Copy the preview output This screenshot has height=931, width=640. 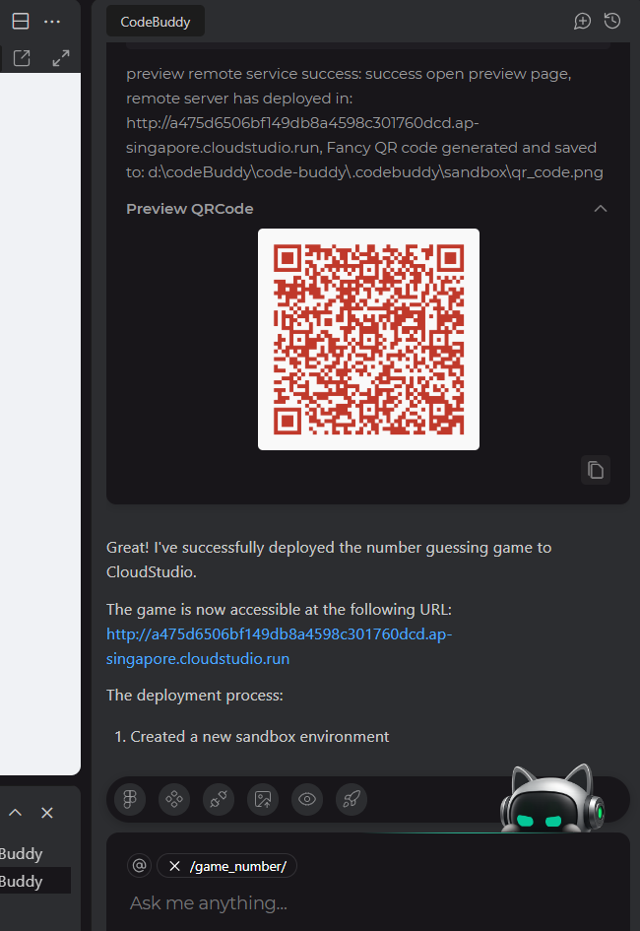[596, 470]
